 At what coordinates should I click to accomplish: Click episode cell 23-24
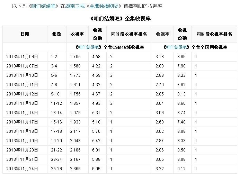pyautogui.click(x=56, y=159)
